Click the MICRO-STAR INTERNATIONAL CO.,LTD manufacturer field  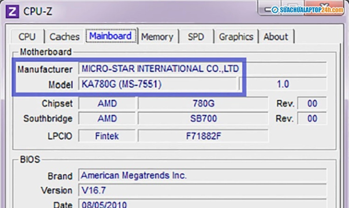(x=203, y=69)
